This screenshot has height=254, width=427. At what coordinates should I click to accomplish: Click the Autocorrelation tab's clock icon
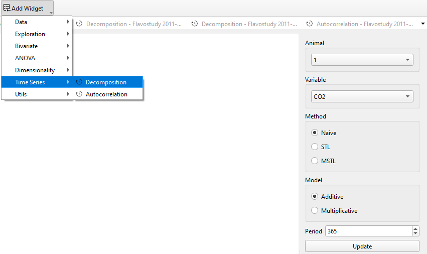click(x=310, y=24)
